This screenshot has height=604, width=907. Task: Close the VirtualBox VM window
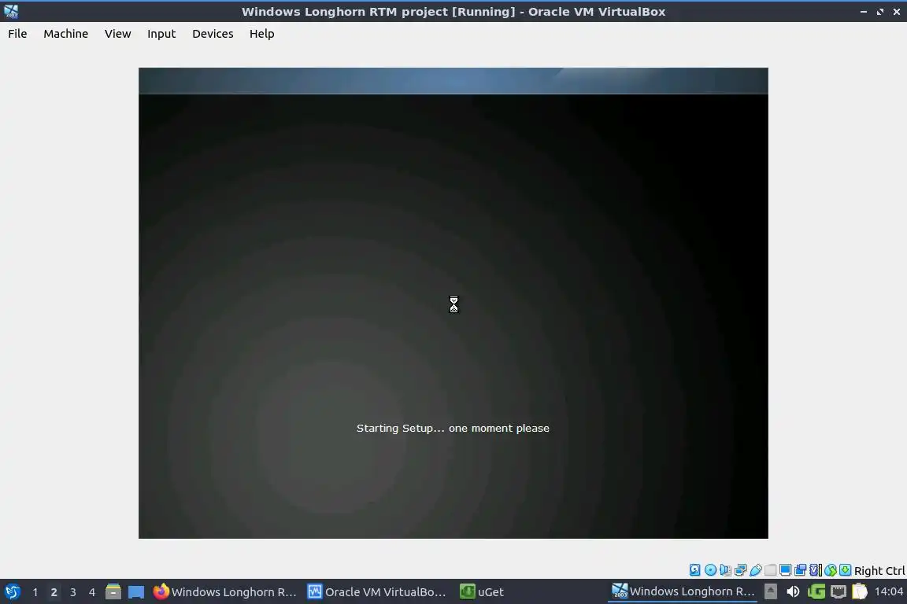tap(897, 12)
